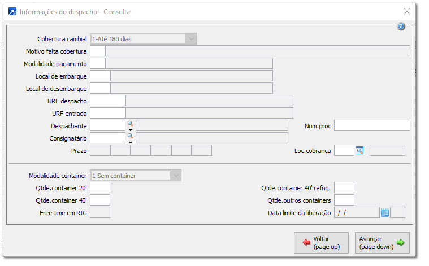Select the Modalidade pagamento code field

(97, 63)
